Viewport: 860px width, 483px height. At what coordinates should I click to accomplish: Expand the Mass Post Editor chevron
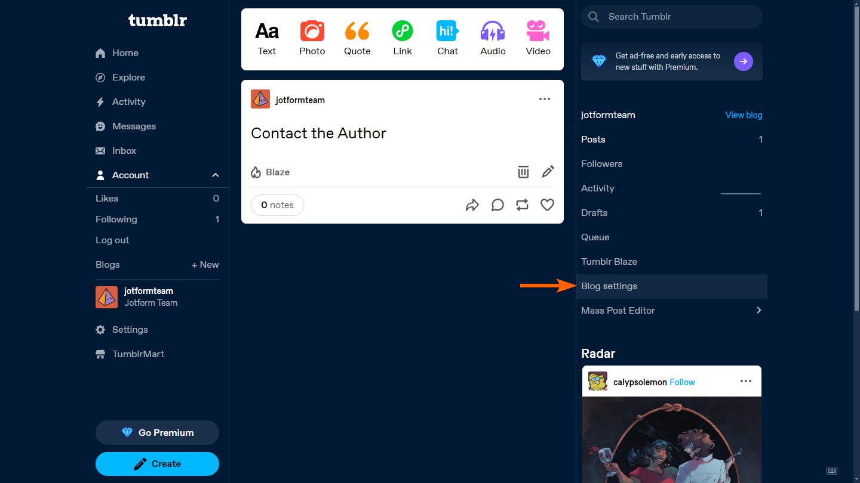point(759,310)
